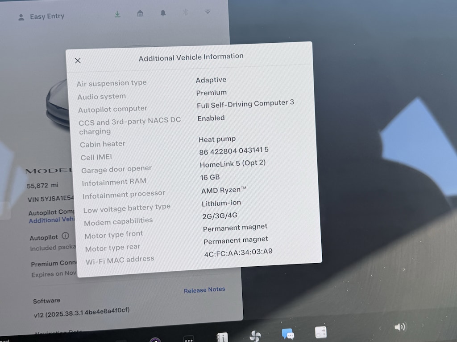The height and width of the screenshot is (342, 457).
Task: Open the three-dots app launcher
Action: [x=189, y=338]
